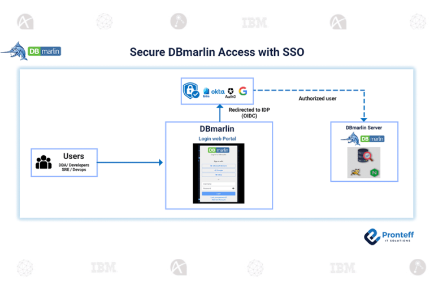
Task: Toggle the password visibility eye icon
Action: (233, 189)
